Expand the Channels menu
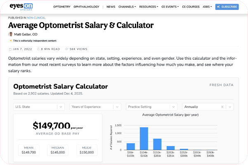The image size is (248, 165). pos(127,7)
